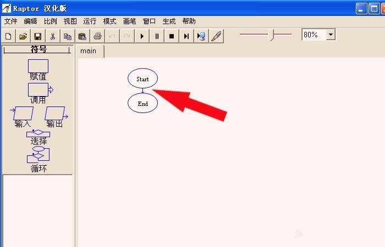Open the 运行 menu
Screen dimensions: 385x247
click(x=90, y=21)
